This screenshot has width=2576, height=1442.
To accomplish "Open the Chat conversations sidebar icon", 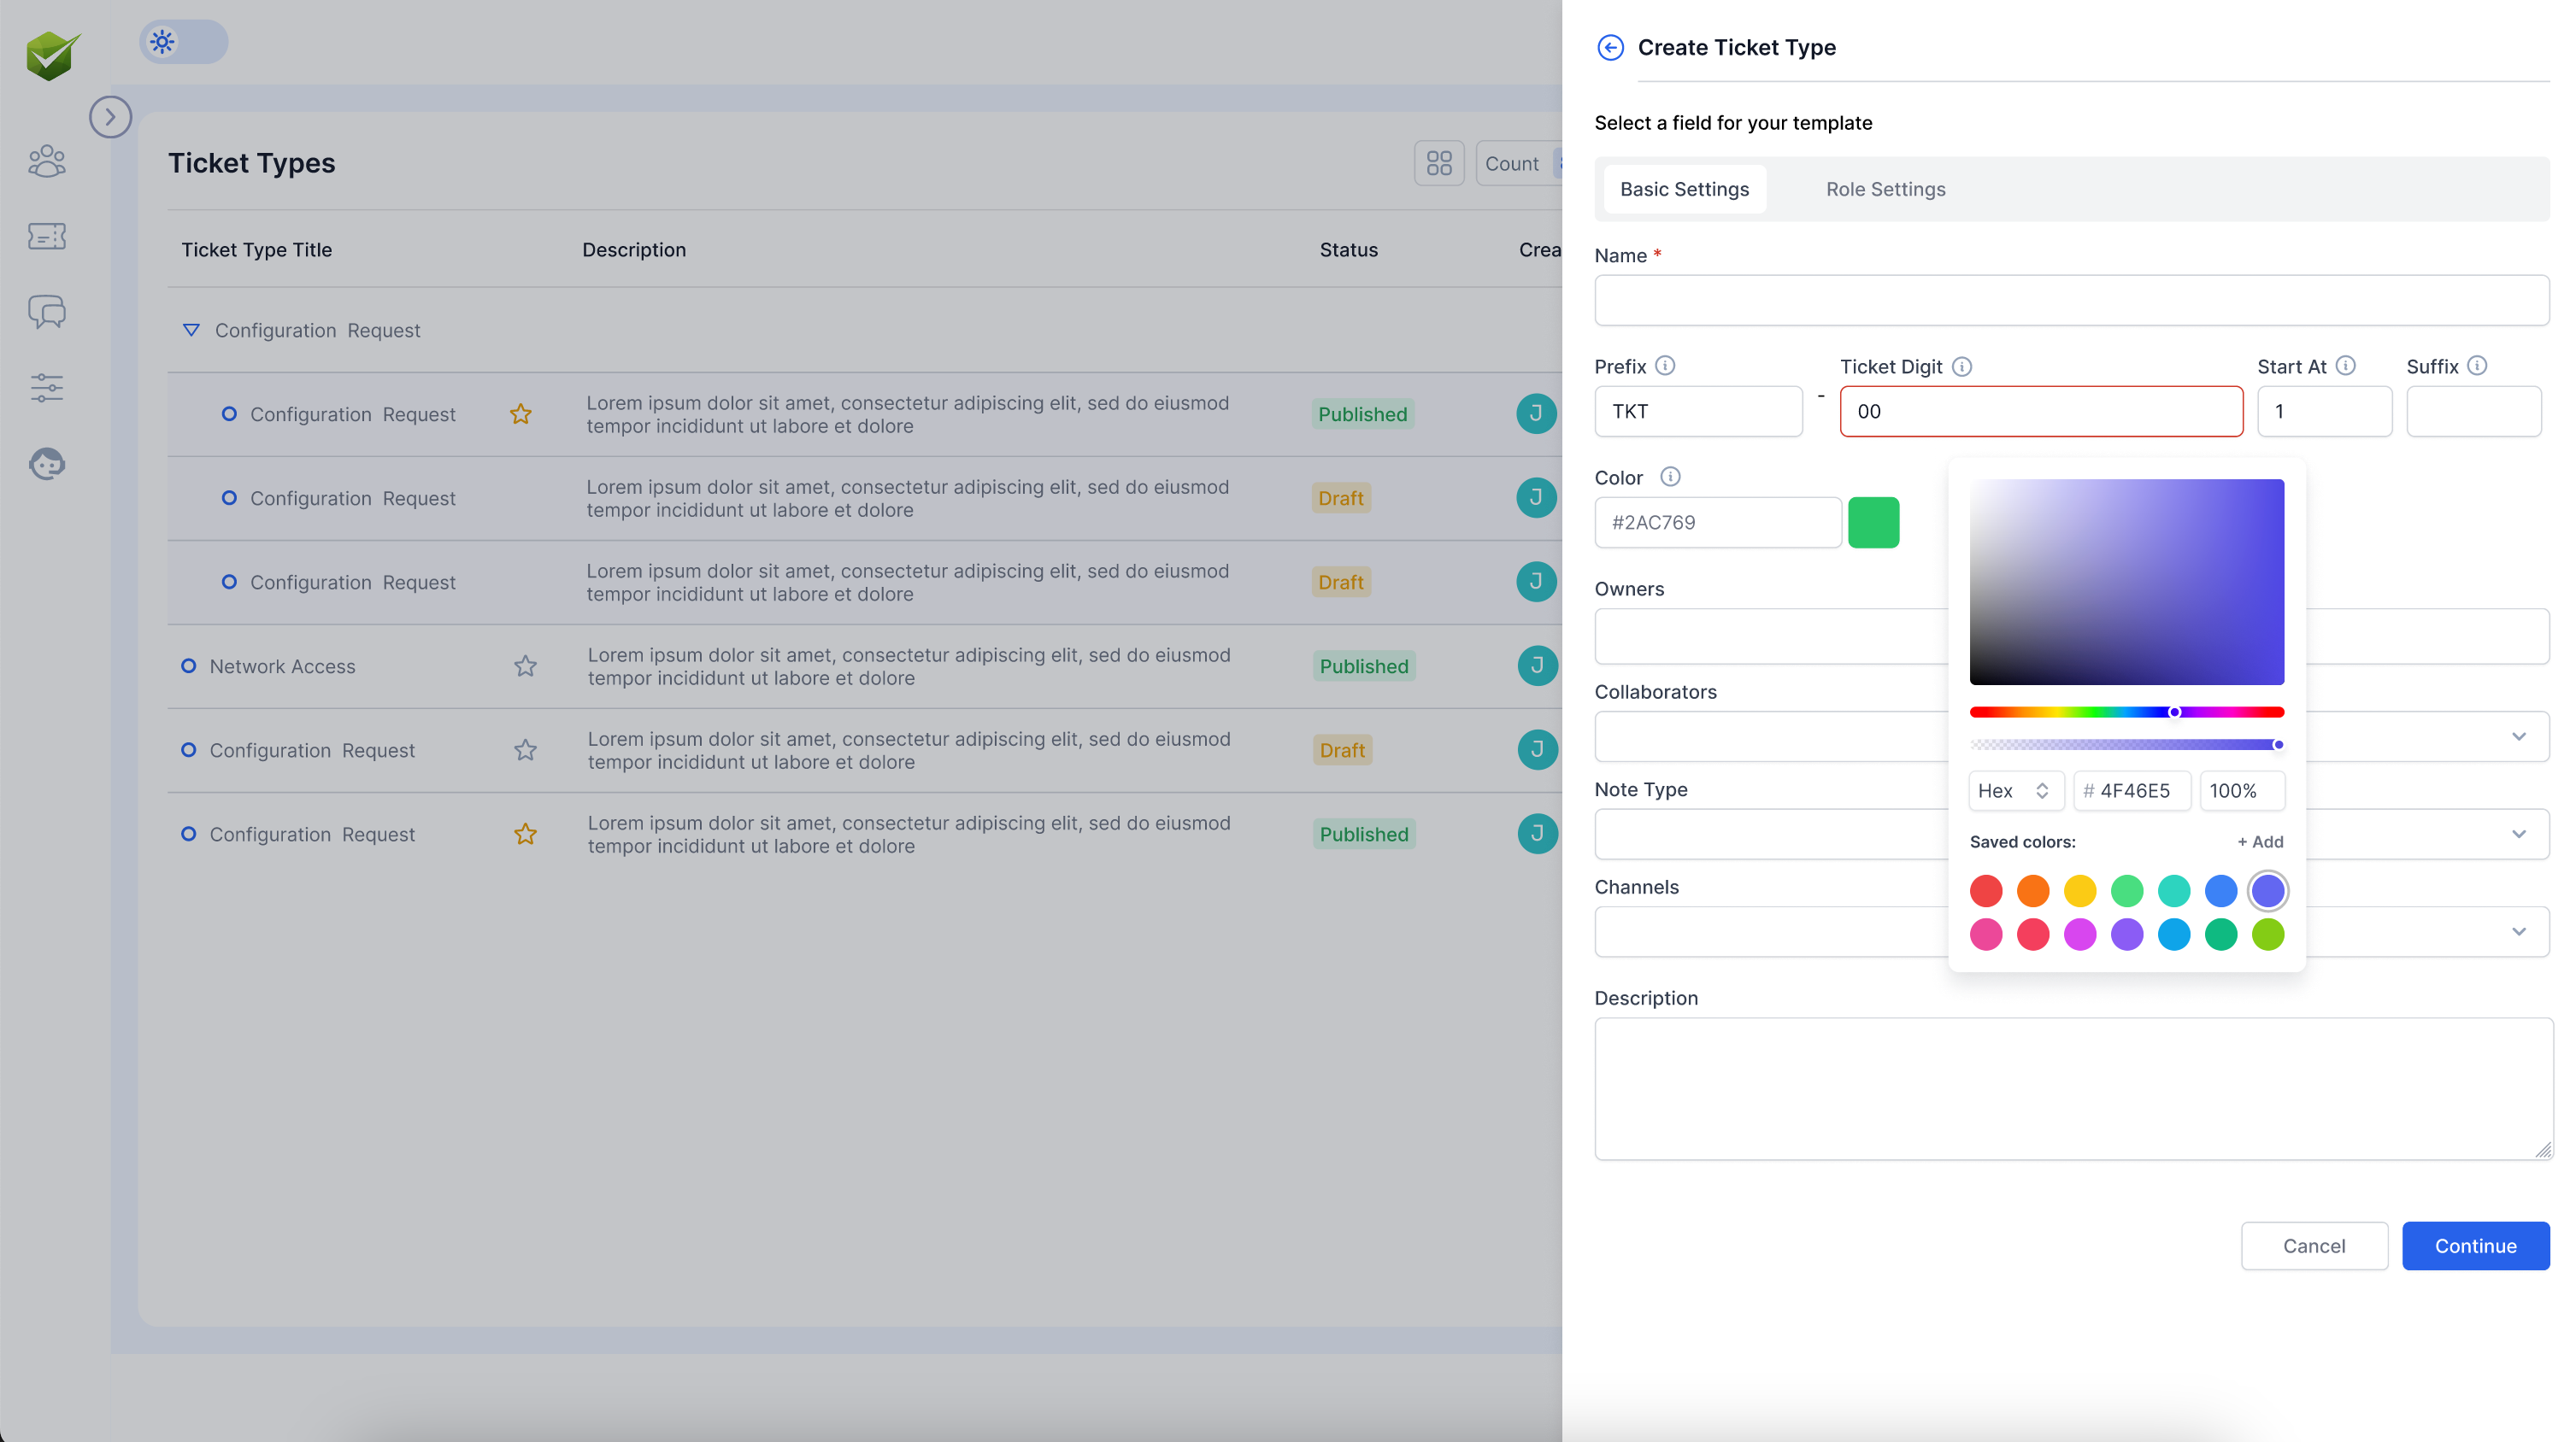I will pos(47,312).
